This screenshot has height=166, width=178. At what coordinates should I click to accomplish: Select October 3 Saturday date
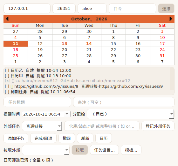[x=162, y=32]
